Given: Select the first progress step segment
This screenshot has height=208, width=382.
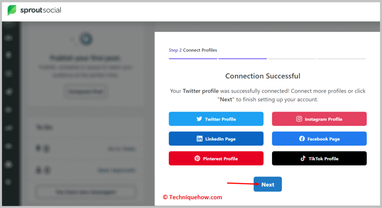Looking at the screenshot, I should [x=193, y=58].
